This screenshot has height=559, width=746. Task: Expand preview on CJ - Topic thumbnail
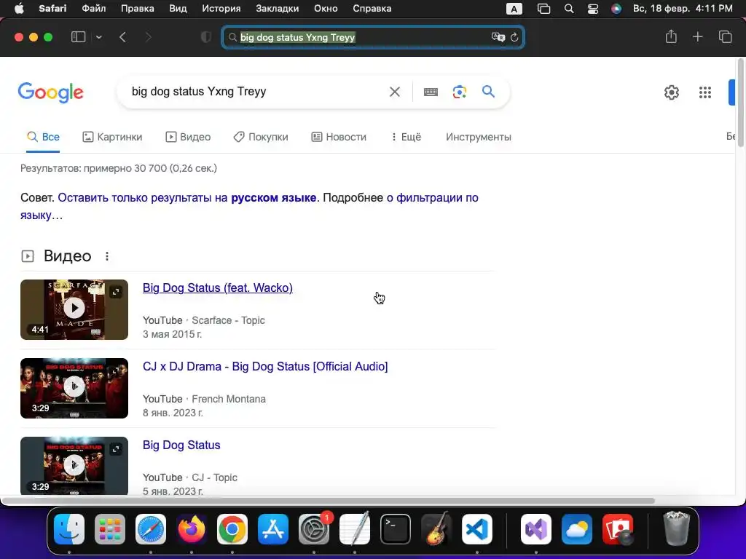(116, 448)
